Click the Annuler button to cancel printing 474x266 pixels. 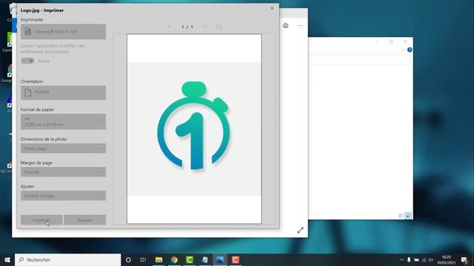tap(84, 220)
